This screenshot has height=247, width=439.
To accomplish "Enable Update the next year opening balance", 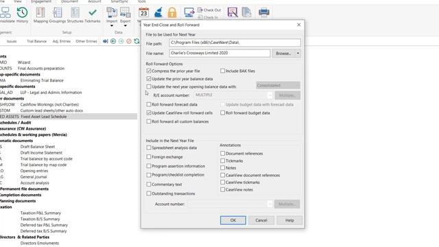I will point(149,87).
